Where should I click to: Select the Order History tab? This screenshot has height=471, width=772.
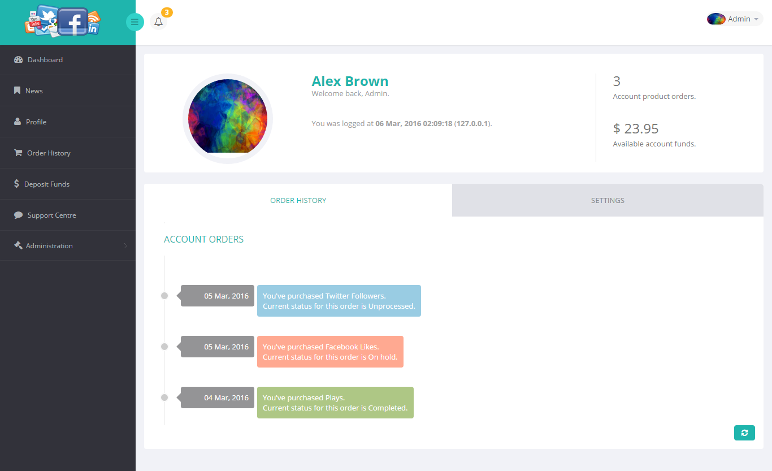point(298,201)
